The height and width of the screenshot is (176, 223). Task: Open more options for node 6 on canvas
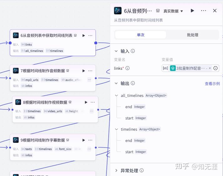pos(90,36)
